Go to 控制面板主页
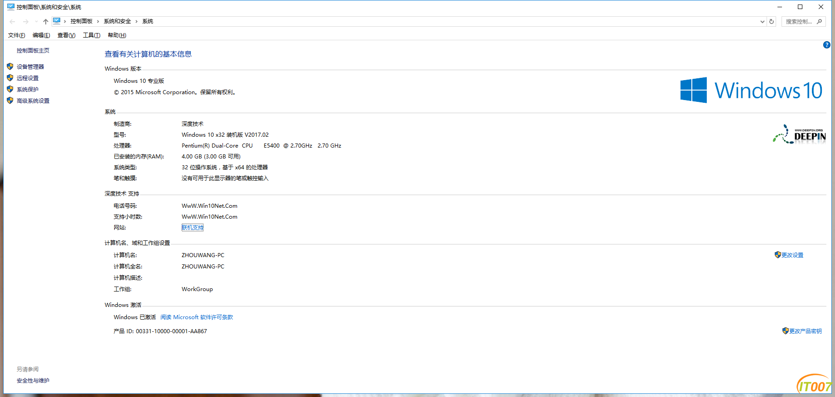835x397 pixels. [33, 51]
